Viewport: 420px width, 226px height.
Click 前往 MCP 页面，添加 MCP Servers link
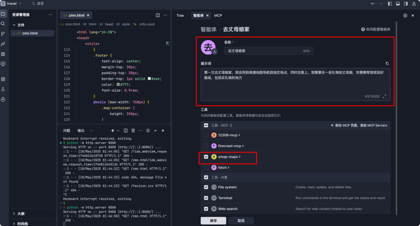359,125
